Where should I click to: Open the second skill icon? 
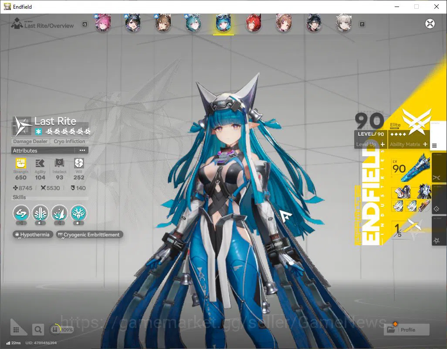point(40,213)
